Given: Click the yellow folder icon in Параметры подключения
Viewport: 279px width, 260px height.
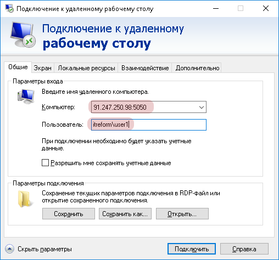Looking at the screenshot, I should coord(26,199).
